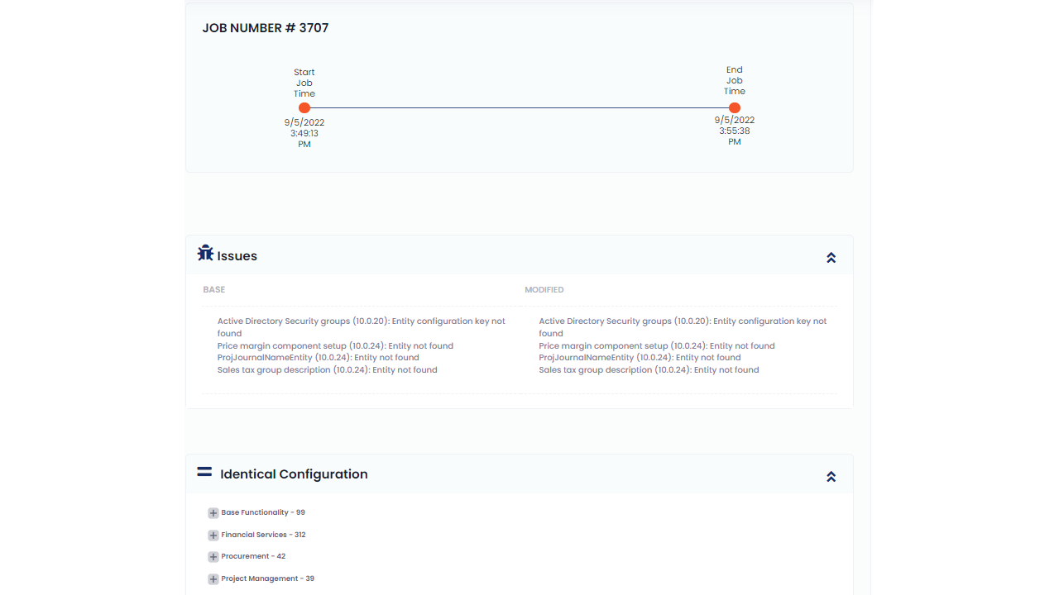Select the Financial Services - 312 label
Screen dimensions: 1059x595
(263, 535)
